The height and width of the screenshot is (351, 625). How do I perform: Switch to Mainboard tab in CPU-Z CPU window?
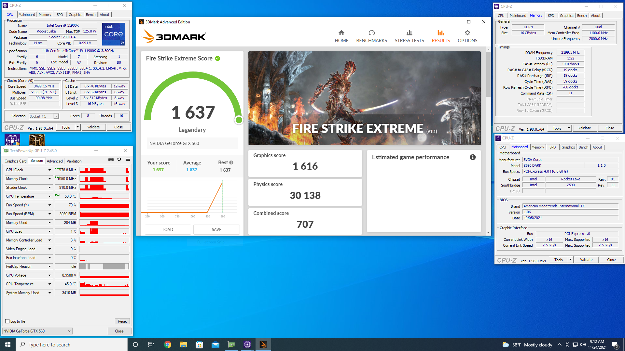point(26,15)
